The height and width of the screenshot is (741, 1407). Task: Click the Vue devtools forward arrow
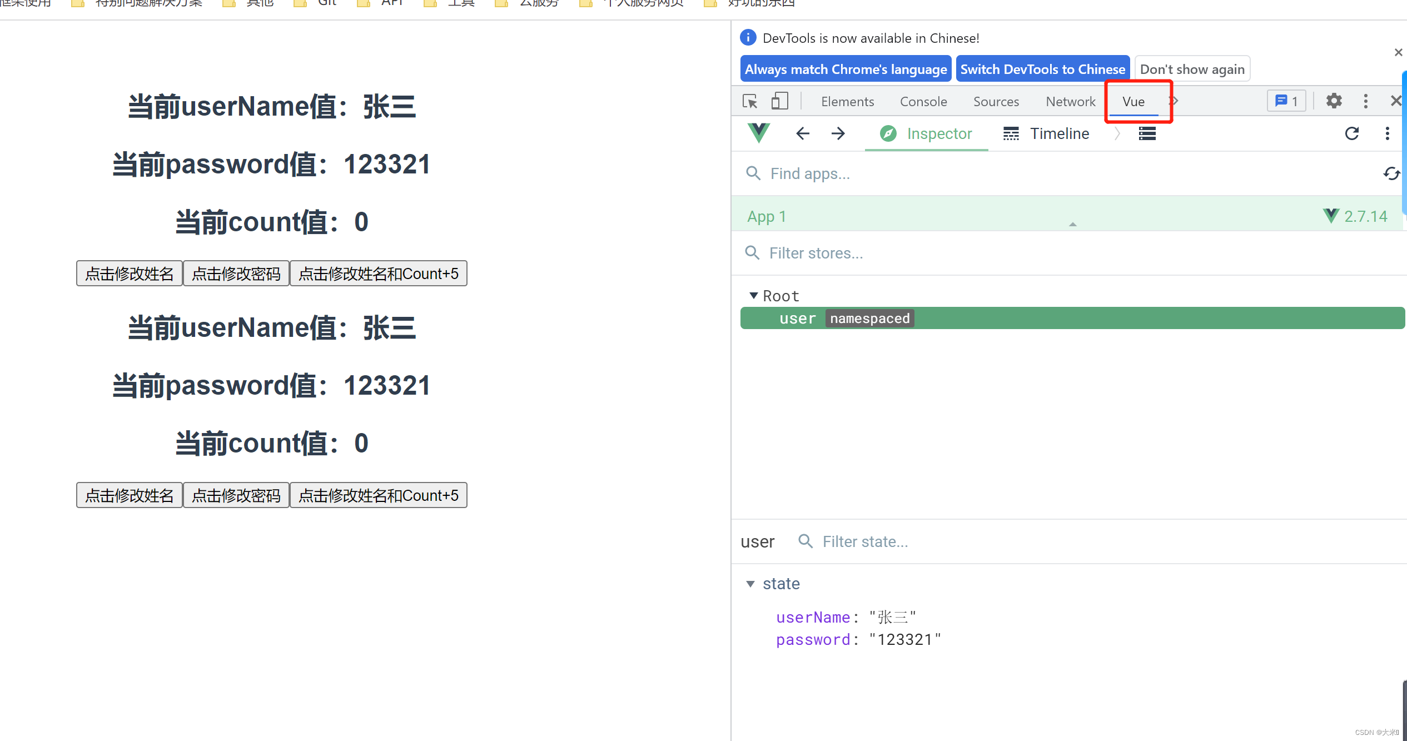pyautogui.click(x=838, y=133)
